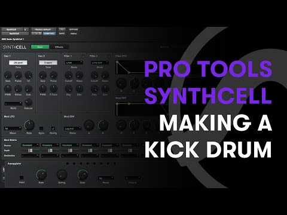Click the Mod ENV D knob
This screenshot has width=287, height=215.
coord(103,125)
